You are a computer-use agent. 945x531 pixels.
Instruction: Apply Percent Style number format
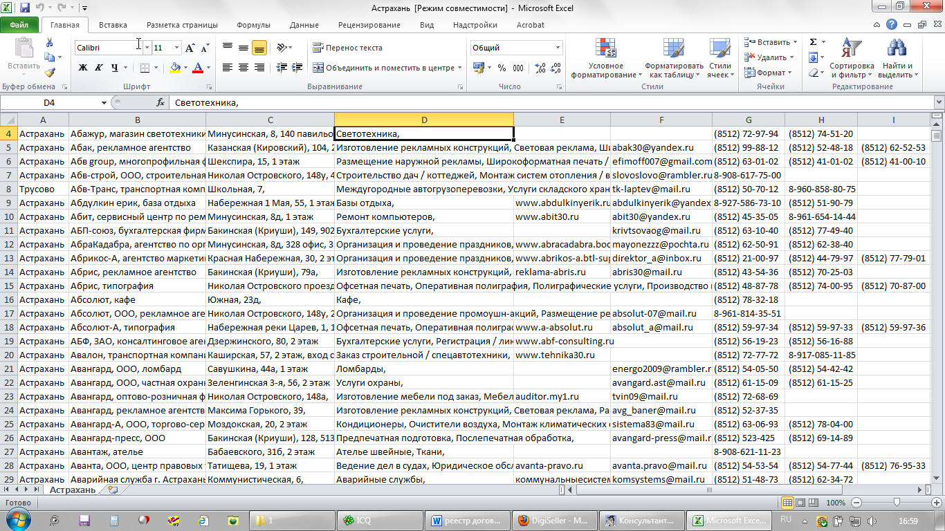click(x=502, y=68)
